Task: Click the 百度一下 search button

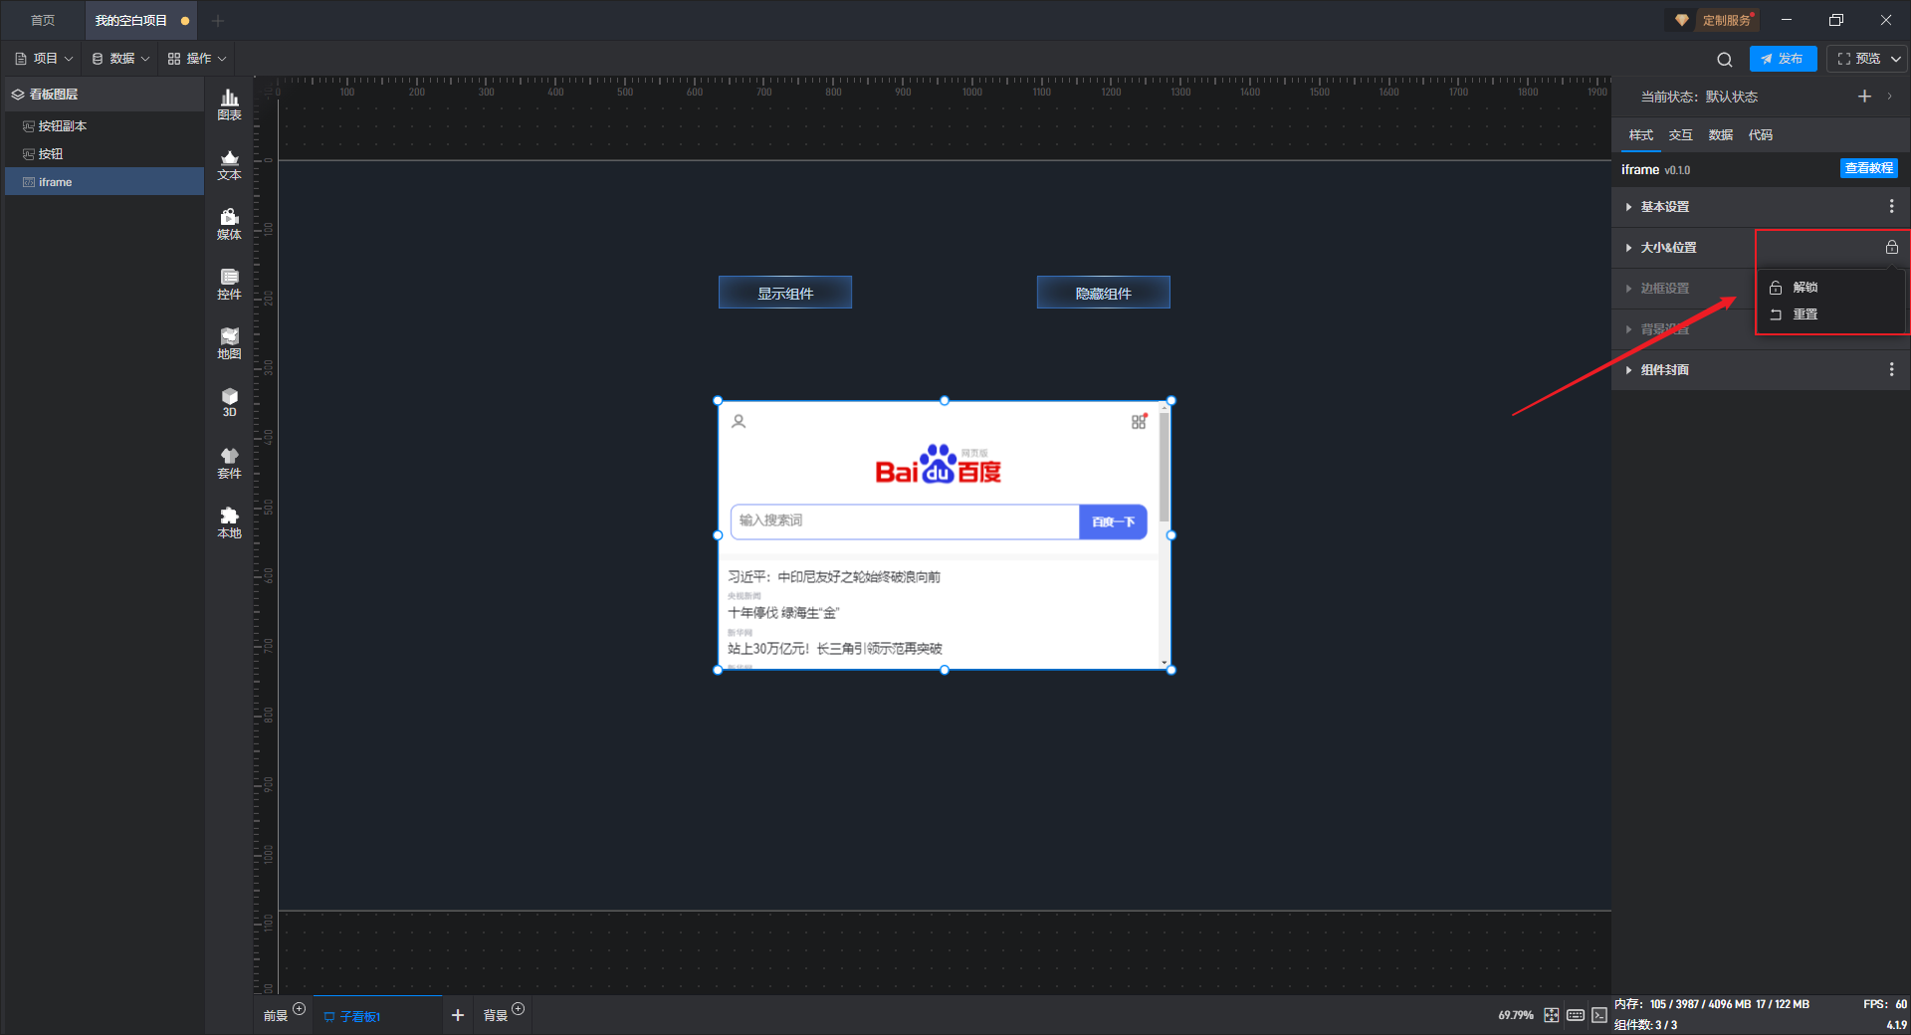Action: [x=1113, y=521]
